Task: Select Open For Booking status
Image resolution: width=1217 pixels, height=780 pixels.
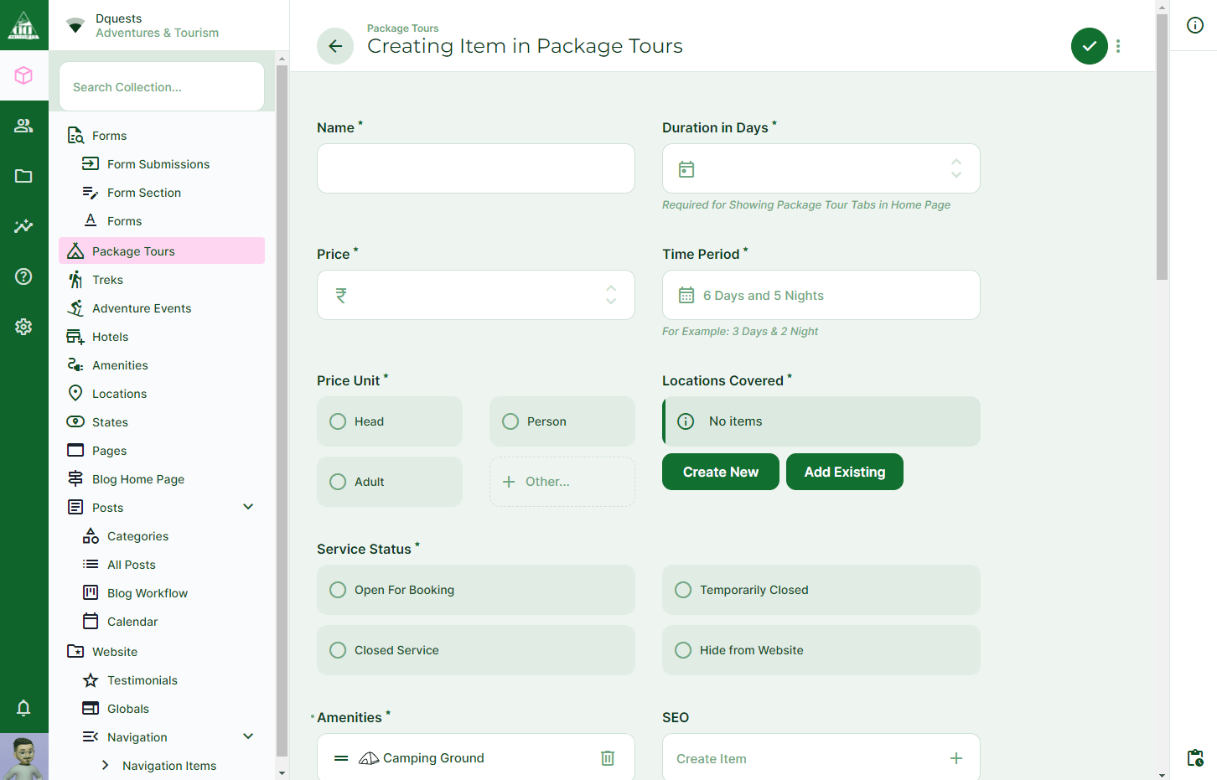Action: click(x=476, y=590)
